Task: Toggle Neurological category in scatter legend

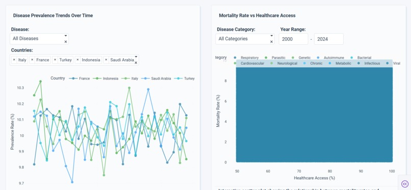Action: tap(284, 63)
